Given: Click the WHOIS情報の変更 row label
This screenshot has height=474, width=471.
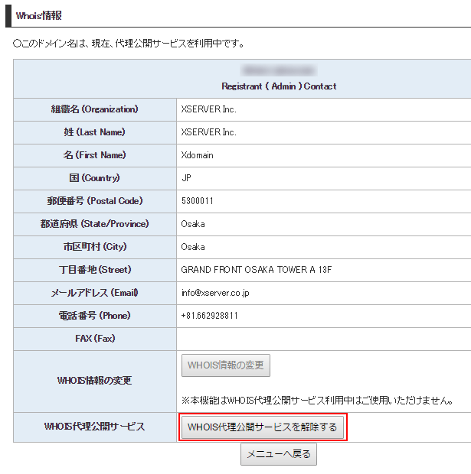Looking at the screenshot, I should 94,381.
